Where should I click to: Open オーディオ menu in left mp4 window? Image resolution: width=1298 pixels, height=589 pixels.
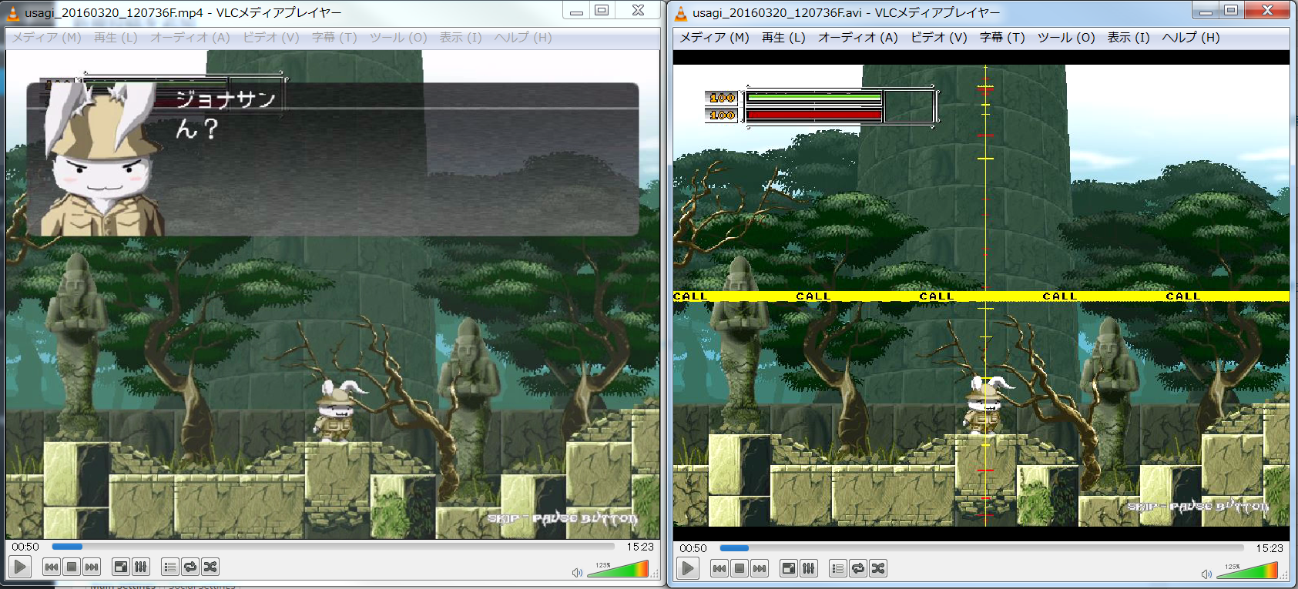(x=190, y=37)
